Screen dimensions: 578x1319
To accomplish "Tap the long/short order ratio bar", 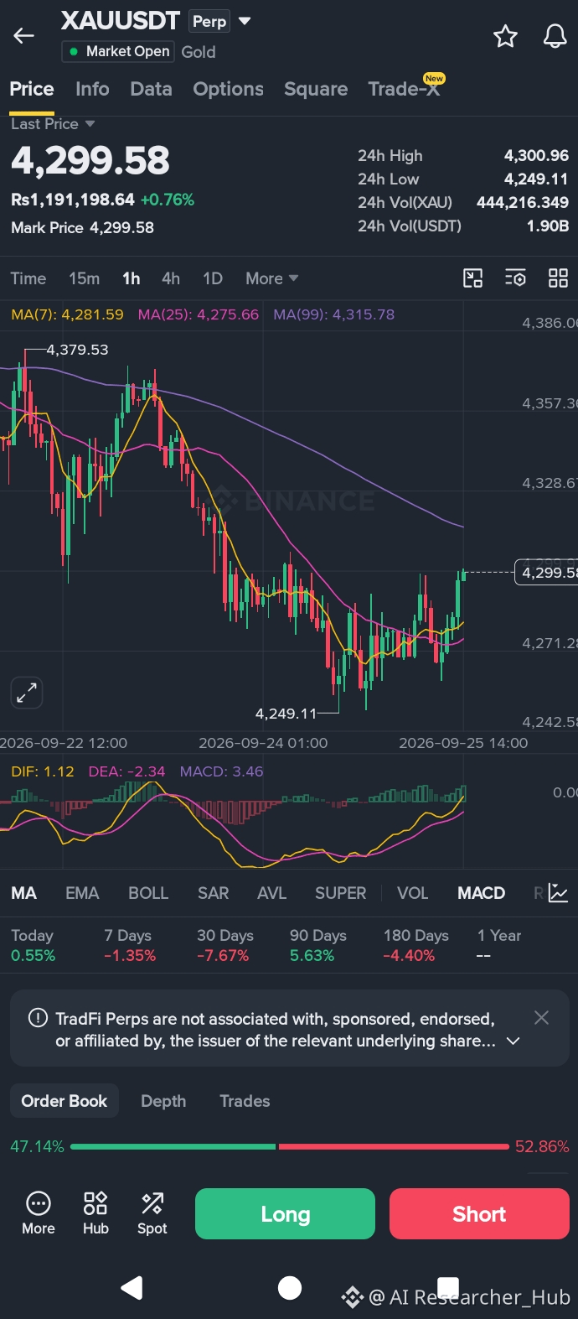I will click(x=290, y=1146).
